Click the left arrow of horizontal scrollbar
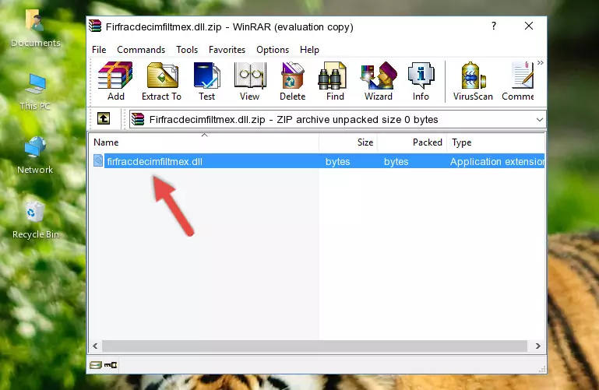 96,346
